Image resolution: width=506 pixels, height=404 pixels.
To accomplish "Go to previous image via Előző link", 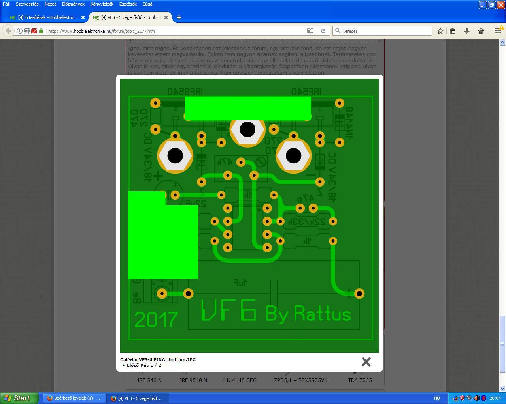I will tap(130, 365).
